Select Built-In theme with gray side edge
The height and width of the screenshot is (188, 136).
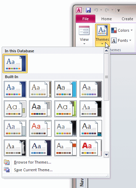[91, 89]
